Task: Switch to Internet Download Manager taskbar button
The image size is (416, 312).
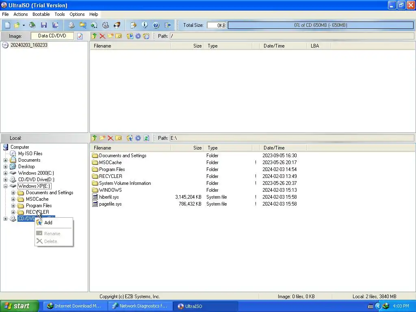Action: (75, 306)
